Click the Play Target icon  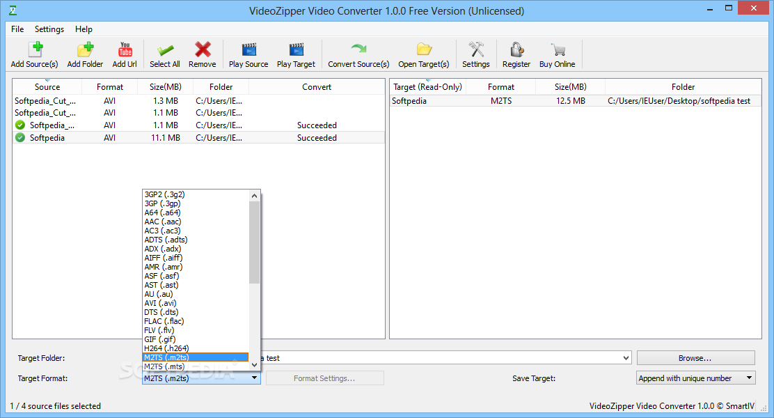point(297,49)
